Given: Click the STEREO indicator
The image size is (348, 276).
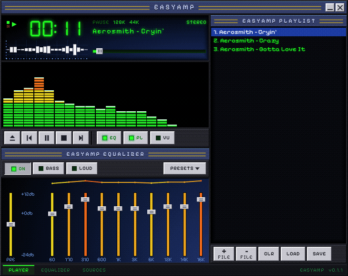Looking at the screenshot, I should pos(196,22).
